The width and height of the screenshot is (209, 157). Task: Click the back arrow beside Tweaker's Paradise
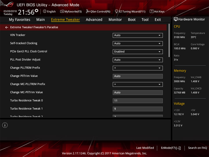tap(7, 27)
